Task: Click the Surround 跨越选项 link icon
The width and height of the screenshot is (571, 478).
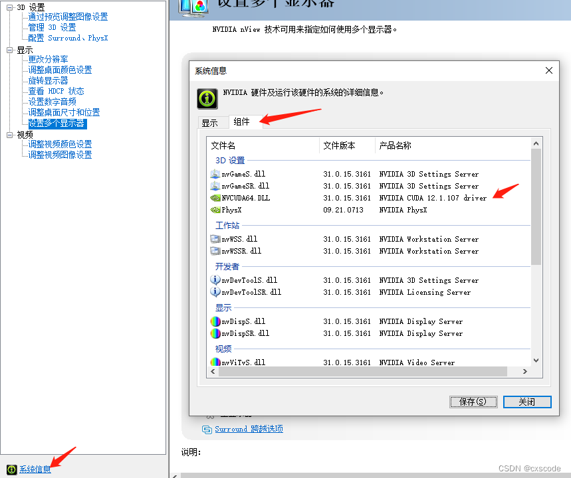Action: coord(207,430)
